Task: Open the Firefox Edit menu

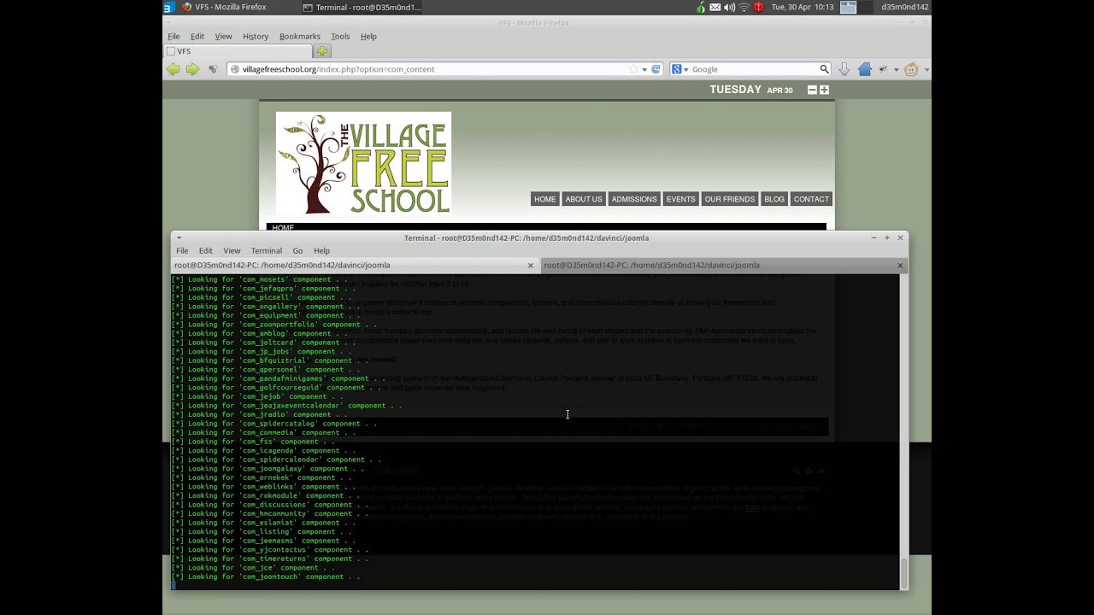Action: (x=197, y=36)
